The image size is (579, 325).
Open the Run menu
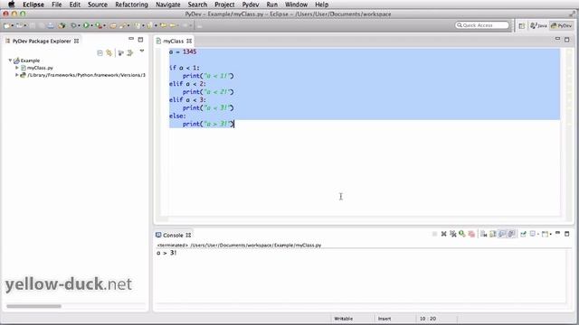click(271, 5)
